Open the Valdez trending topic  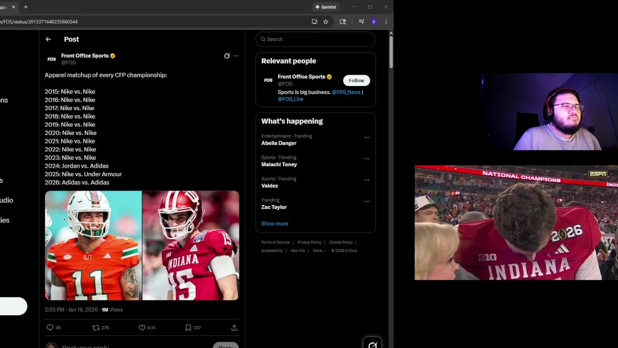[x=270, y=186]
